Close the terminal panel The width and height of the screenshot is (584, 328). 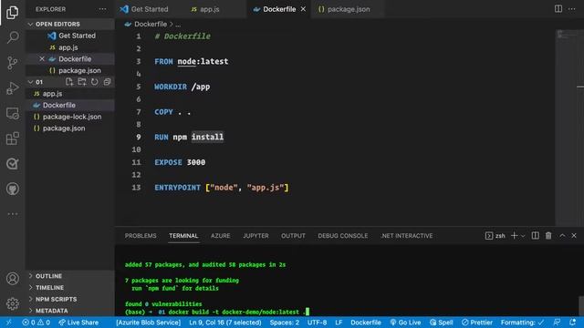(574, 235)
